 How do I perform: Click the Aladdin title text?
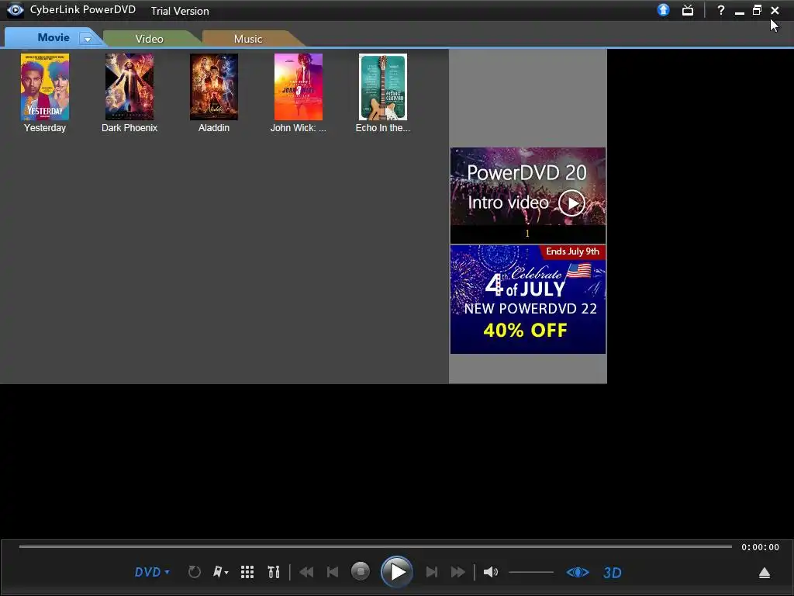click(x=214, y=128)
